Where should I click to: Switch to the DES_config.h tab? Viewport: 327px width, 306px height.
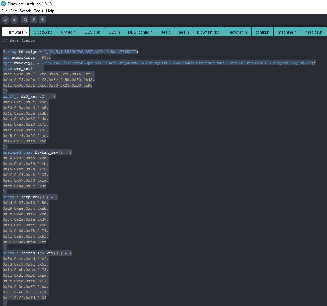point(140,32)
